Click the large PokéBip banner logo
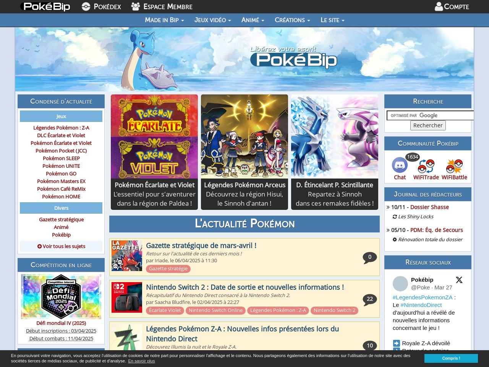Viewport: 489px width, 367px height. [293, 58]
